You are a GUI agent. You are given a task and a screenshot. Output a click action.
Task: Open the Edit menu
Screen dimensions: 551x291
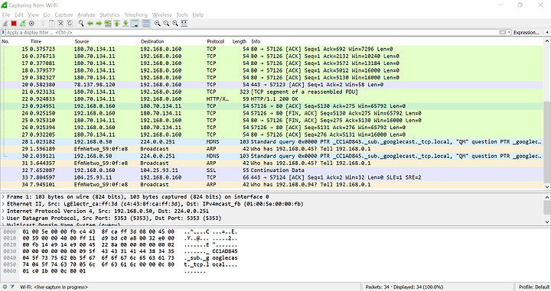click(18, 15)
